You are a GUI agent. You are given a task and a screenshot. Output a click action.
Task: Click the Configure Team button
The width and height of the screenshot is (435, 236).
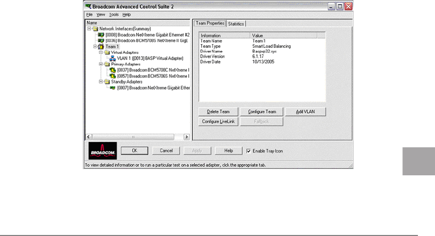pyautogui.click(x=262, y=112)
